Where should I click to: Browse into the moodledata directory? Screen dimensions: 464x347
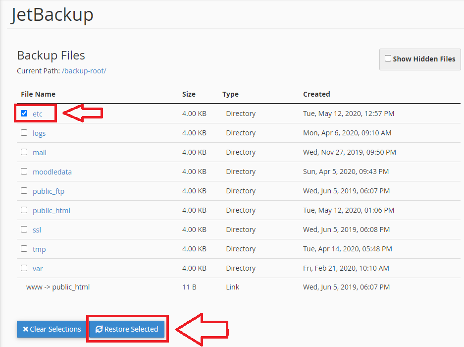point(52,172)
